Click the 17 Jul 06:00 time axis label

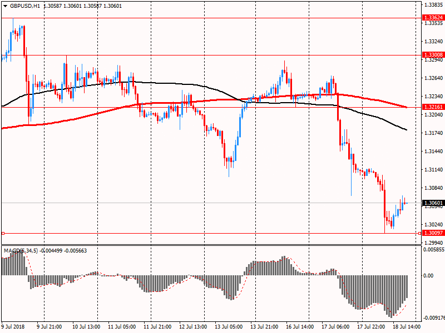pos(335,327)
